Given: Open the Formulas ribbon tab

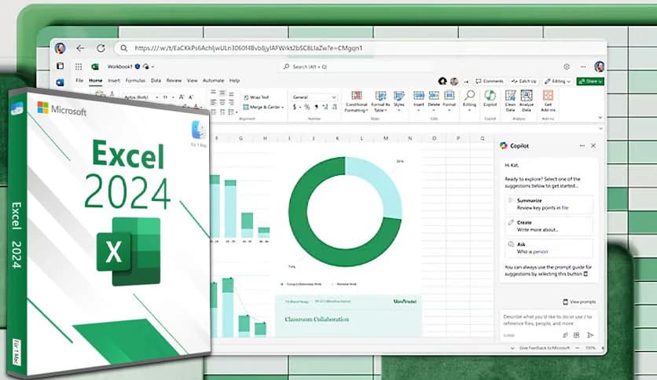Looking at the screenshot, I should click(x=135, y=80).
